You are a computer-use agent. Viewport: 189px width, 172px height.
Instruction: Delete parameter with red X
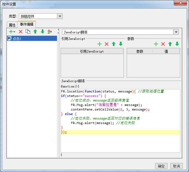pos(163,44)
